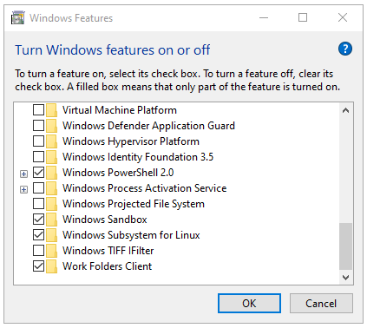The width and height of the screenshot is (367, 328).
Task: Click the Cancel button
Action: coord(321,304)
